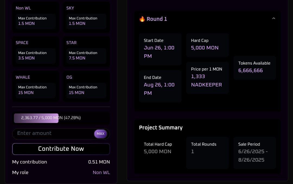The width and height of the screenshot is (293, 184).
Task: Click the Contribute Now button
Action: point(61,149)
